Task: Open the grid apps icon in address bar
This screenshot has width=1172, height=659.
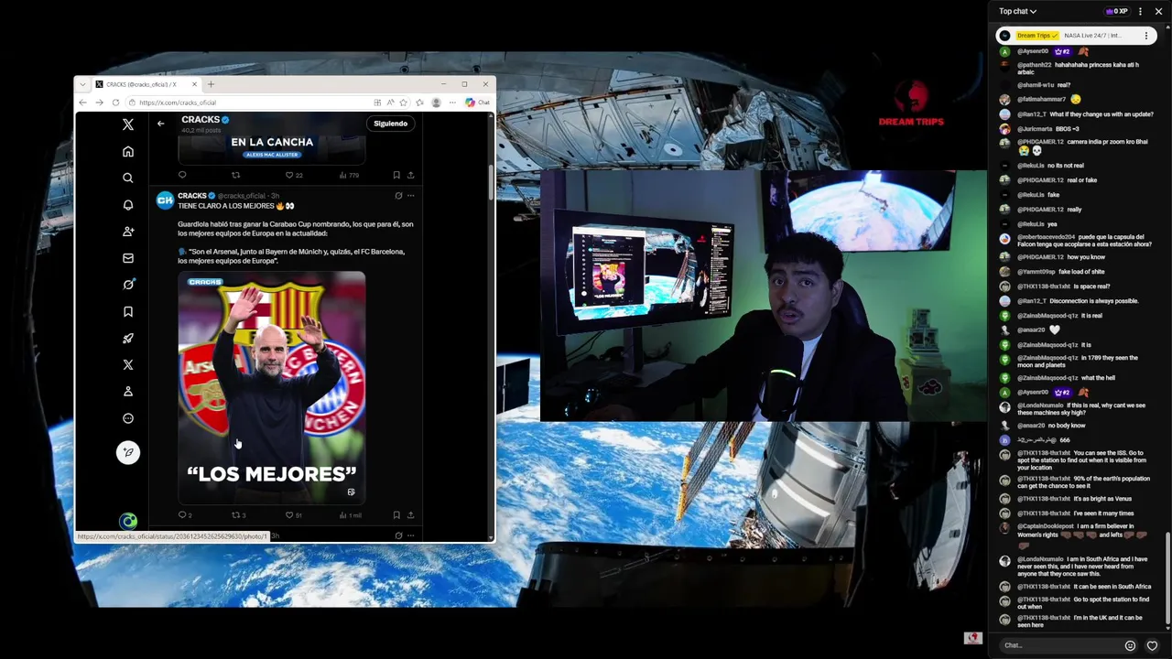Action: 377,103
